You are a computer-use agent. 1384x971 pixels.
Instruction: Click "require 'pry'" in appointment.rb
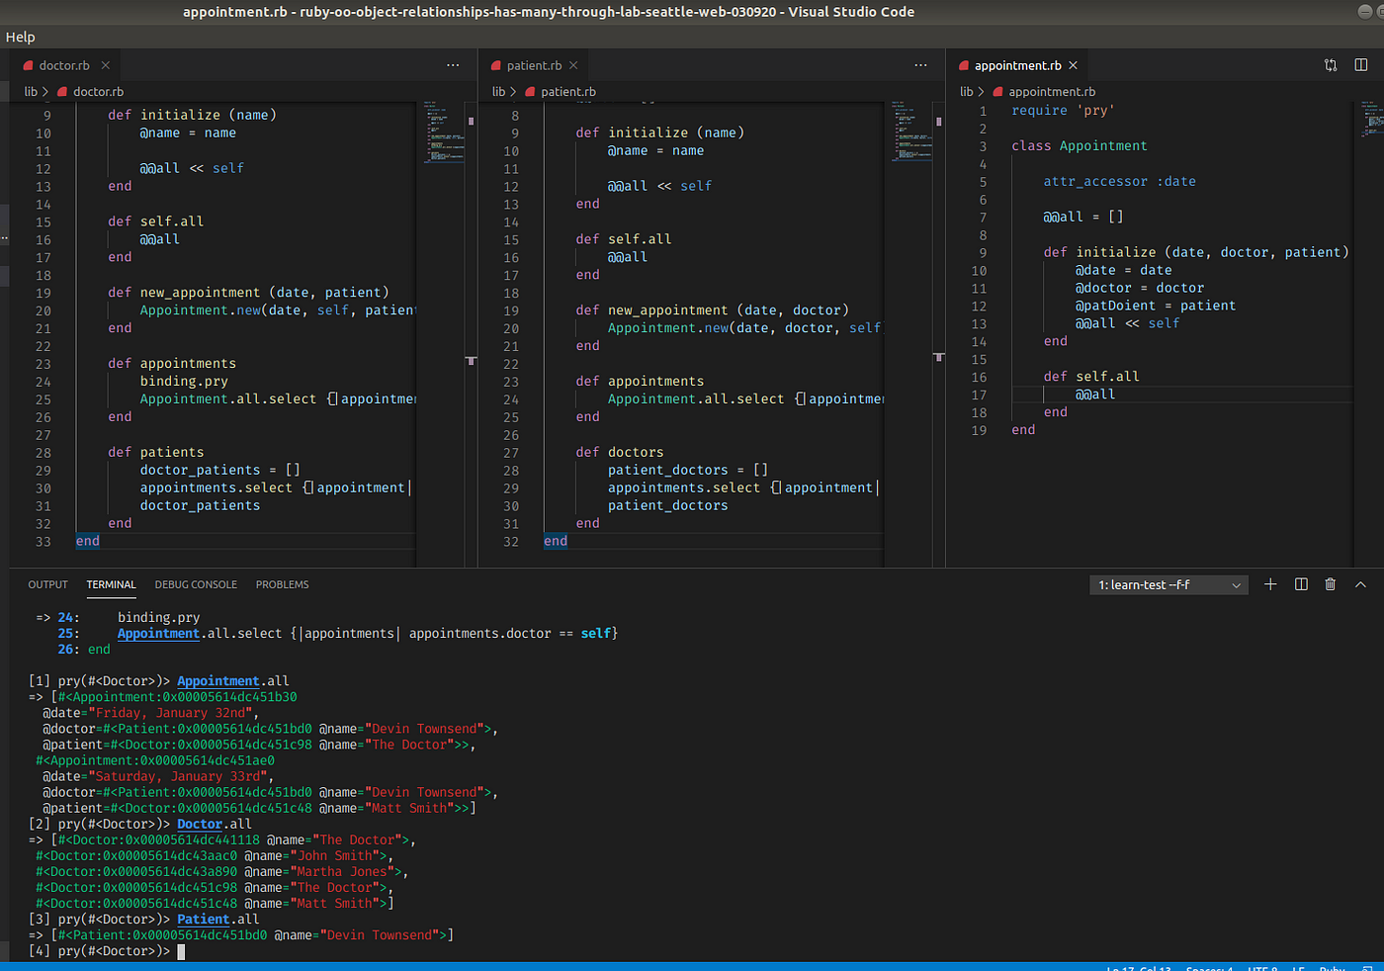click(x=1063, y=111)
